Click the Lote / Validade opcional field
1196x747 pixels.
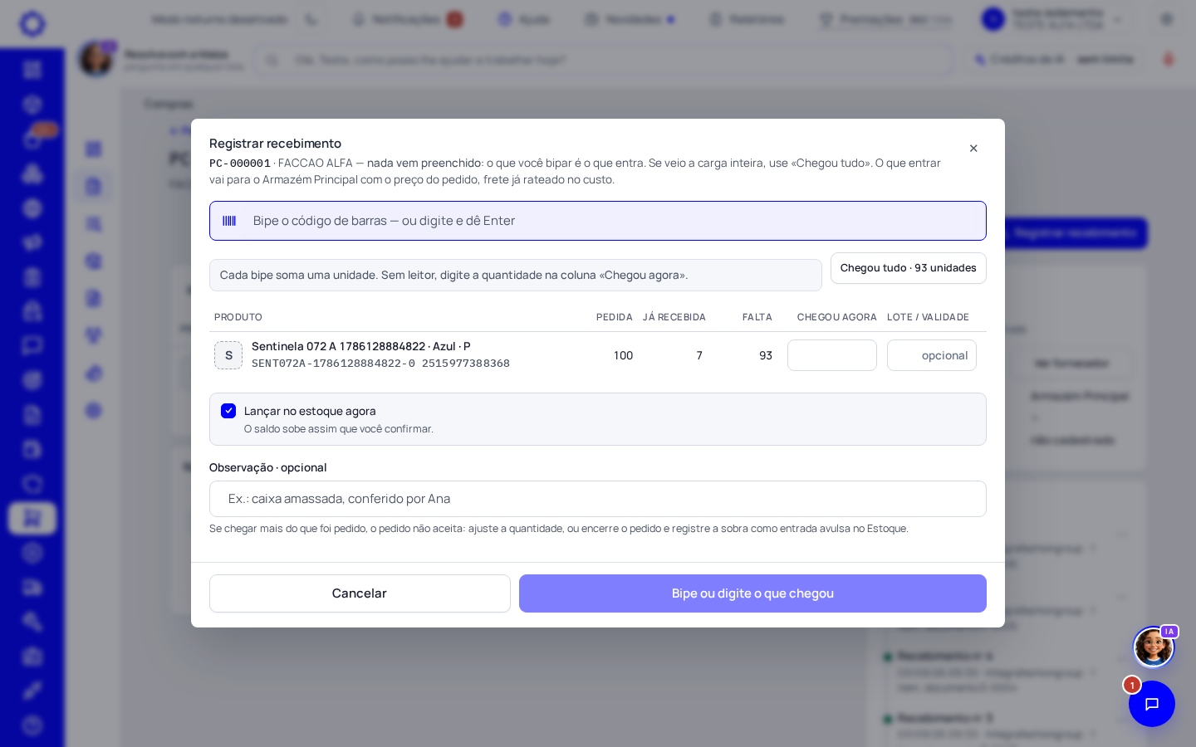click(x=932, y=355)
